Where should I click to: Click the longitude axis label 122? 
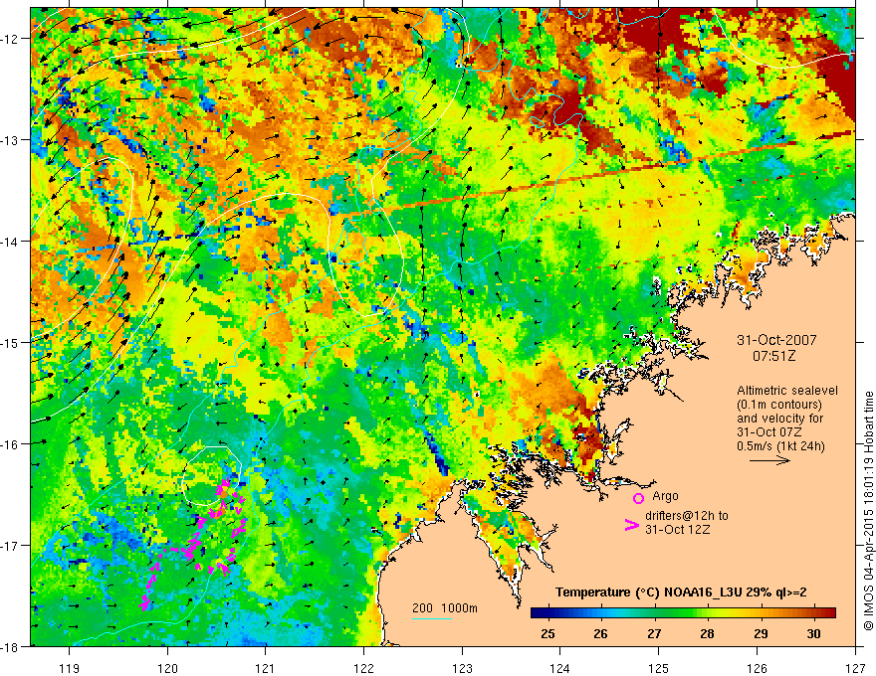point(363,668)
